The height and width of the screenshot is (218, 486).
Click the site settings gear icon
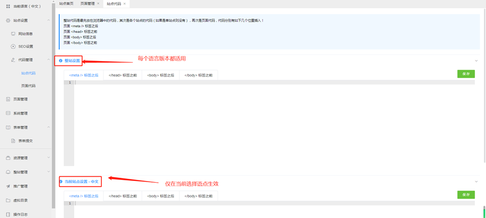click(x=8, y=20)
